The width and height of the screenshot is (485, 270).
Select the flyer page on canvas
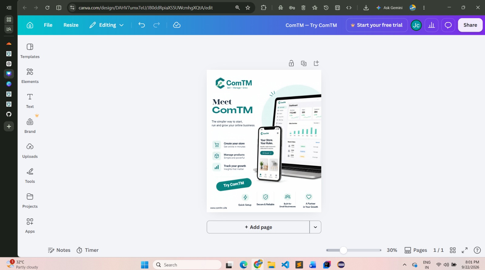point(264,141)
